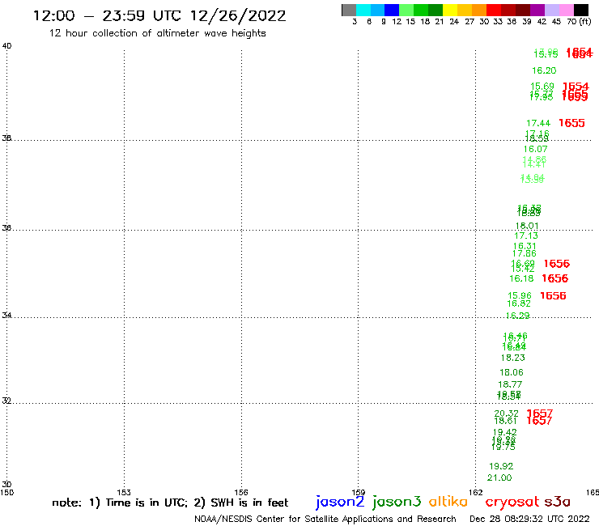This screenshot has height=526, width=599.
Task: Click the longitude axis label 153
Action: coord(124,493)
